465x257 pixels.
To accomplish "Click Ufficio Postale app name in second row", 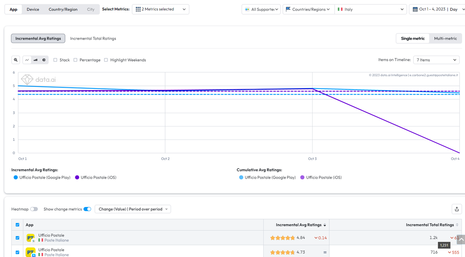I will [x=51, y=250].
